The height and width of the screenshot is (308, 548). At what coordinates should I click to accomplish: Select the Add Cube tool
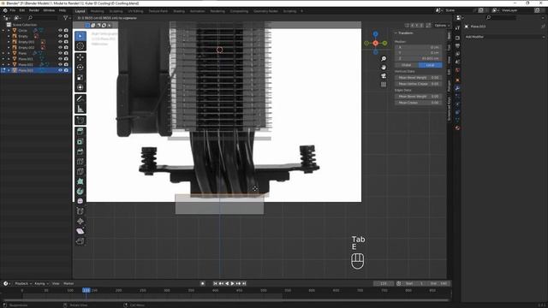(x=80, y=120)
